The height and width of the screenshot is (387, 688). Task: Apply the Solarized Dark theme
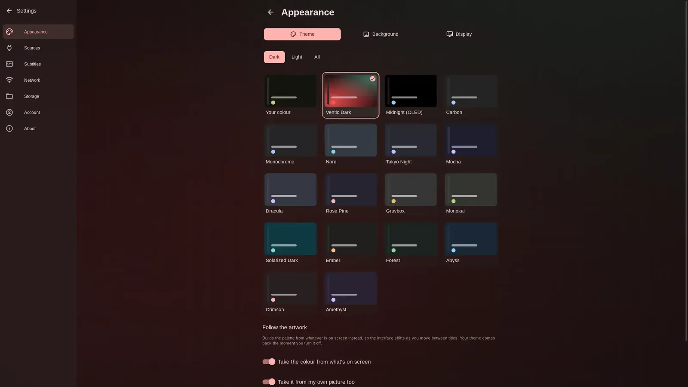[290, 243]
